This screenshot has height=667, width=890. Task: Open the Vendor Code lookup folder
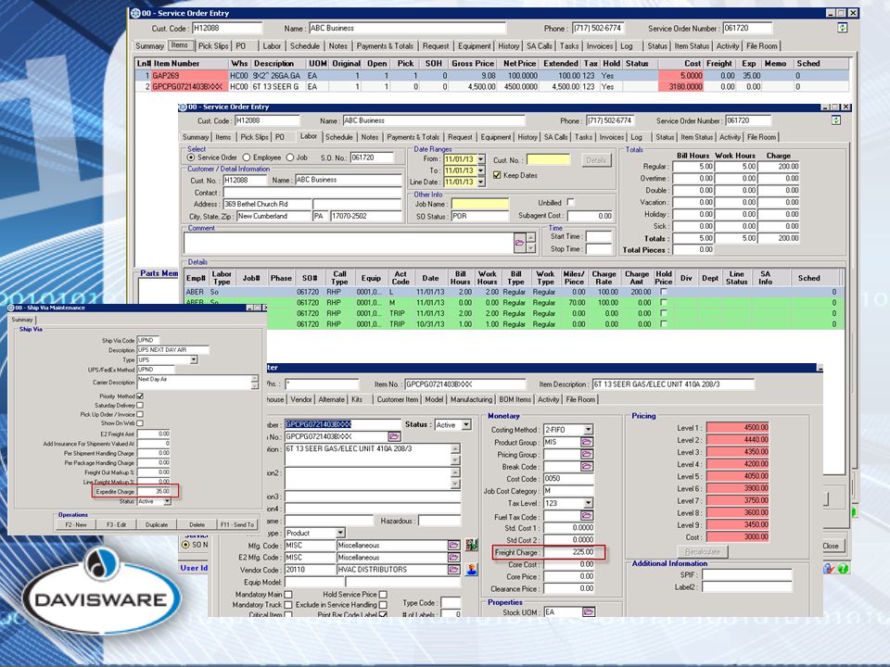453,570
